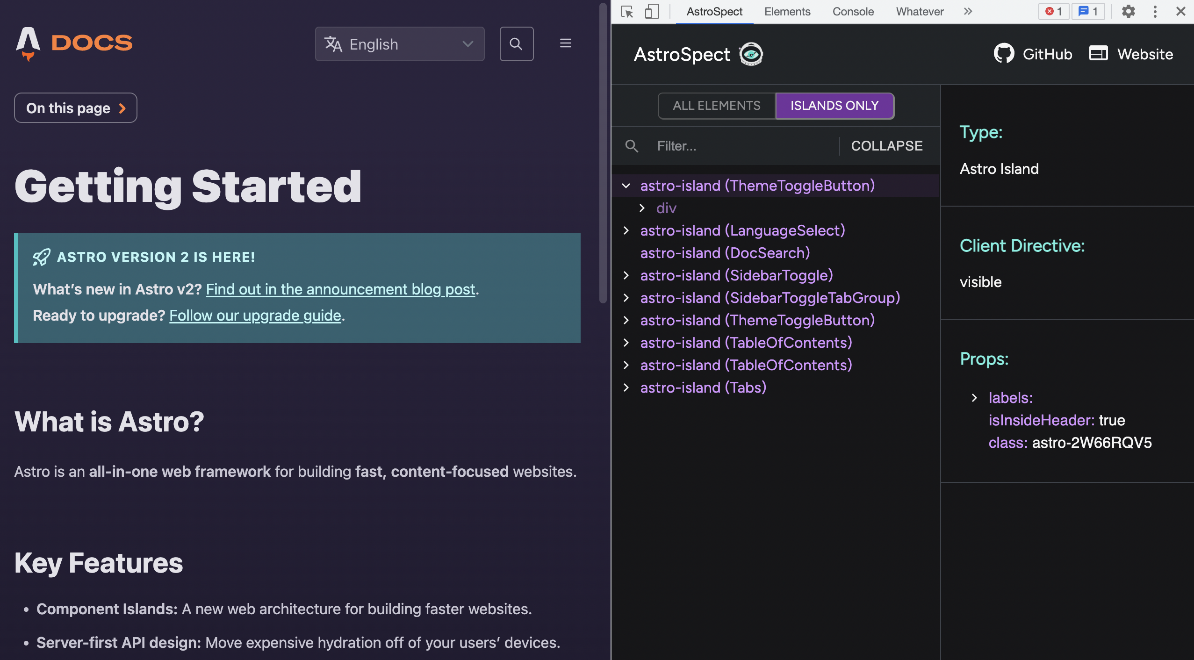
Task: Expand the div child node
Action: pyautogui.click(x=642, y=208)
